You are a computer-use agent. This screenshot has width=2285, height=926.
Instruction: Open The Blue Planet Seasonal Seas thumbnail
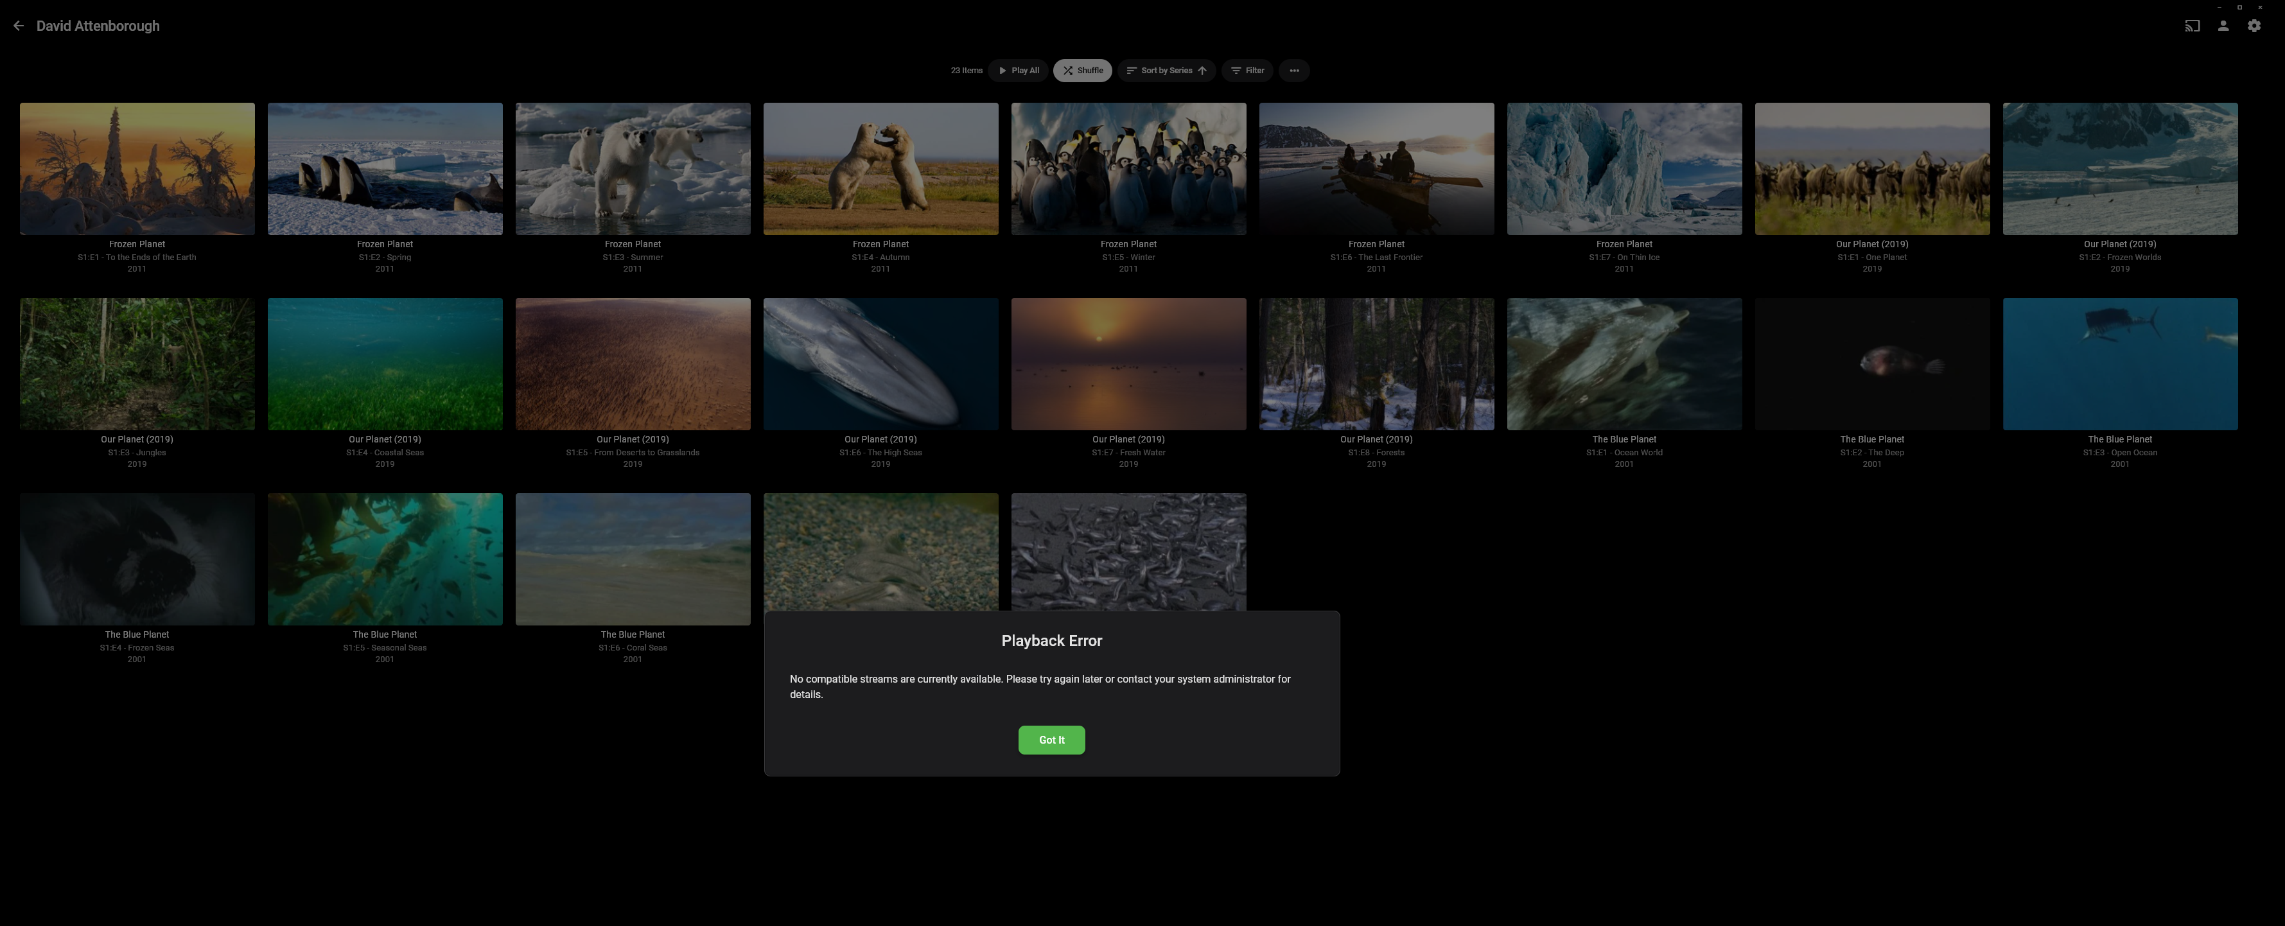384,559
